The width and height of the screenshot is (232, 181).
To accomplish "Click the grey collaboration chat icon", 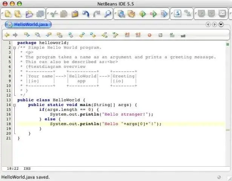I will click(187, 13).
